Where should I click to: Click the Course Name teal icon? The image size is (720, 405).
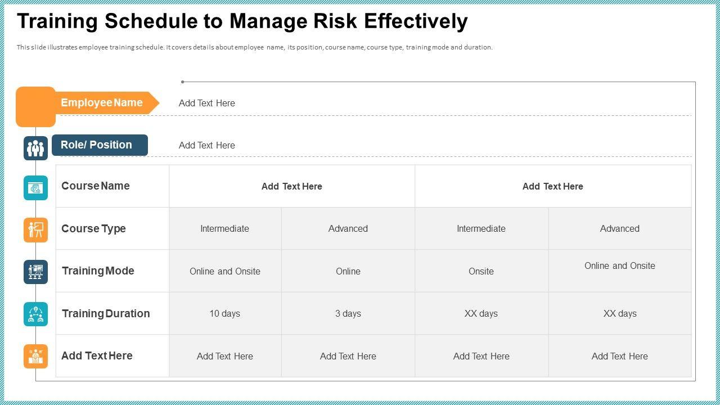point(35,188)
